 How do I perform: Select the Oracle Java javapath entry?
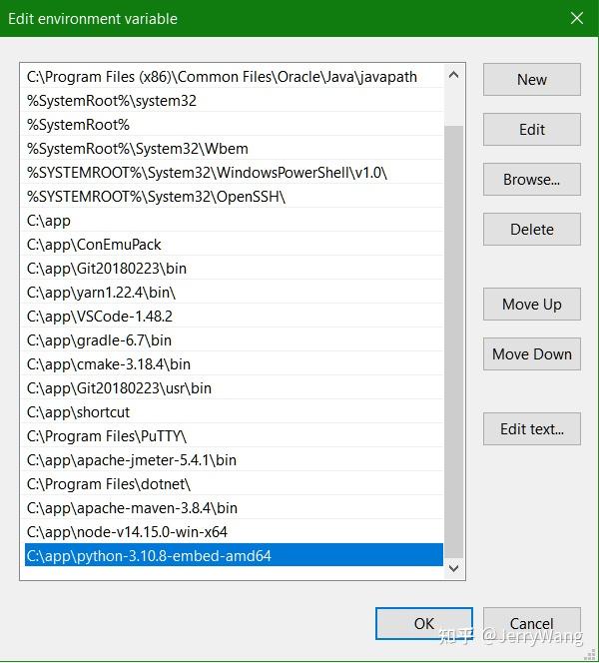tap(235, 77)
